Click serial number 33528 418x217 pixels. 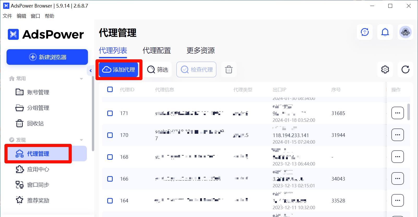(x=338, y=201)
